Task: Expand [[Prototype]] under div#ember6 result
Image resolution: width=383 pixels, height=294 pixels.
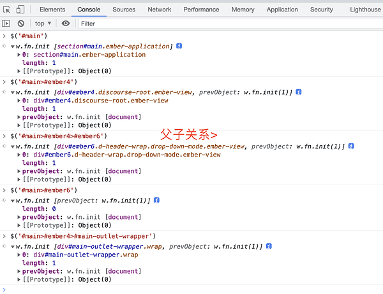Action: coord(19,179)
